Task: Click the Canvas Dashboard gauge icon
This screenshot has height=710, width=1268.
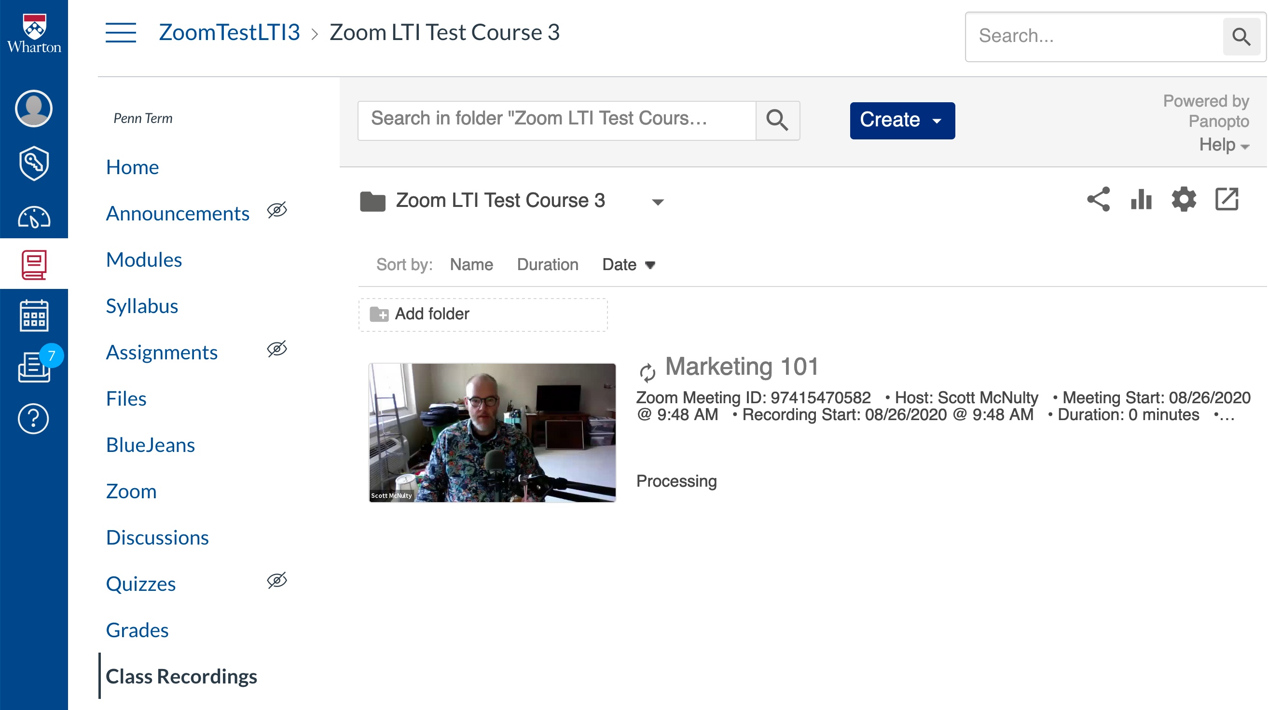Action: tap(33, 217)
